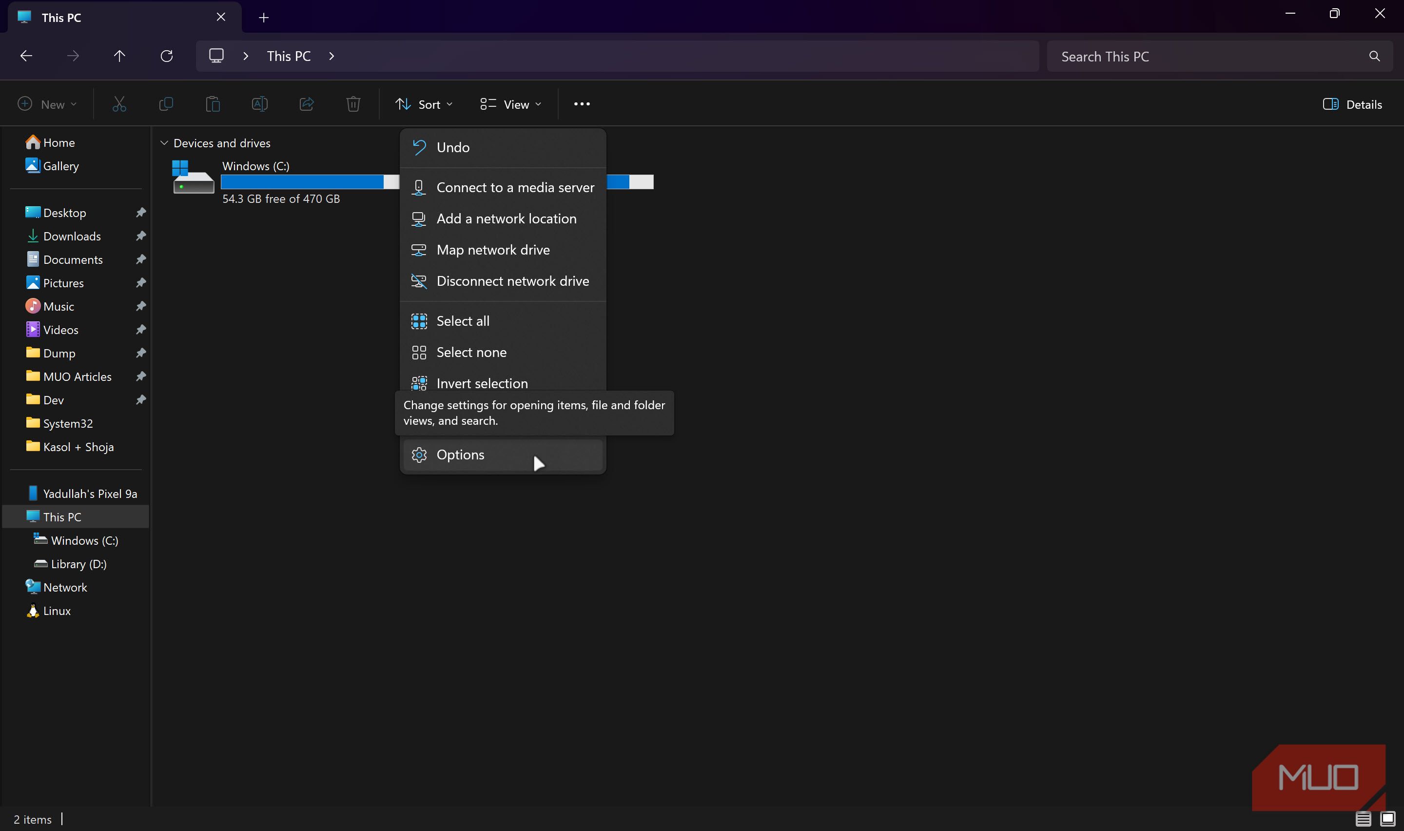Collapse Devices and drives group

point(164,143)
